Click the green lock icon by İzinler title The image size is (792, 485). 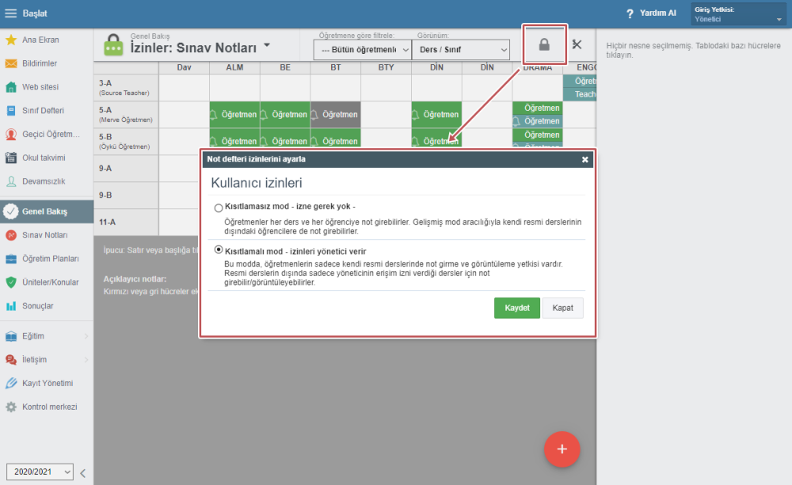pyautogui.click(x=113, y=45)
